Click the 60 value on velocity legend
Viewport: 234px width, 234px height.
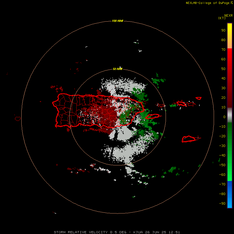click(x=223, y=59)
